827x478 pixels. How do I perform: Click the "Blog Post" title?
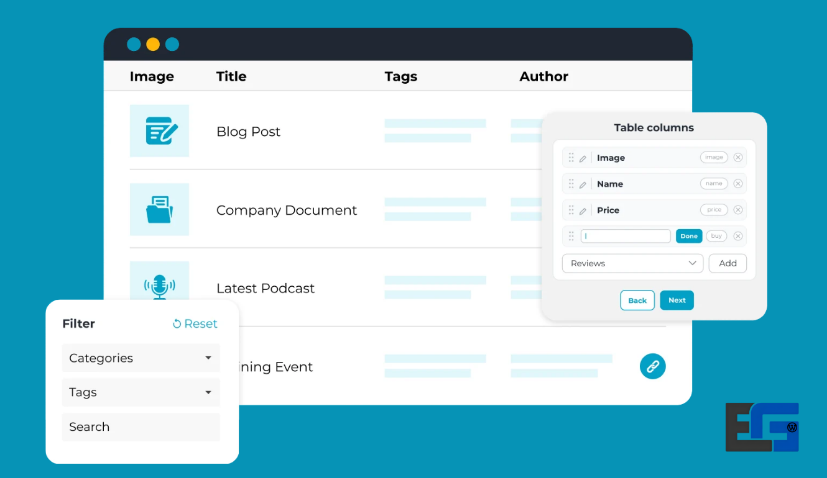[x=248, y=132]
